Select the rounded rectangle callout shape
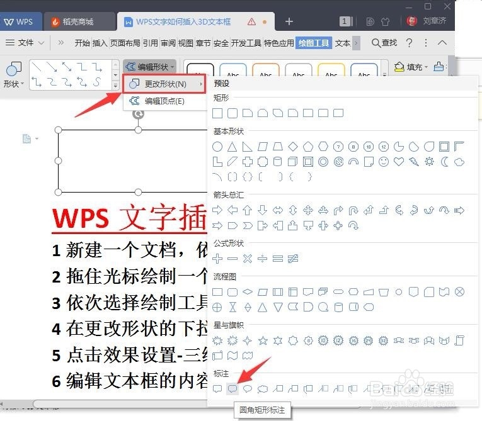The width and height of the screenshot is (482, 421). point(232,389)
